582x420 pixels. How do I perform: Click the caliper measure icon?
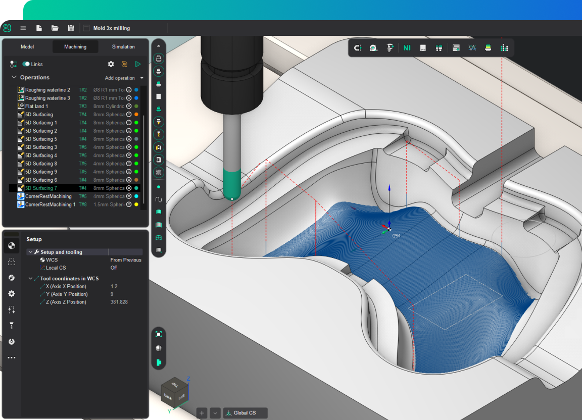click(x=390, y=48)
